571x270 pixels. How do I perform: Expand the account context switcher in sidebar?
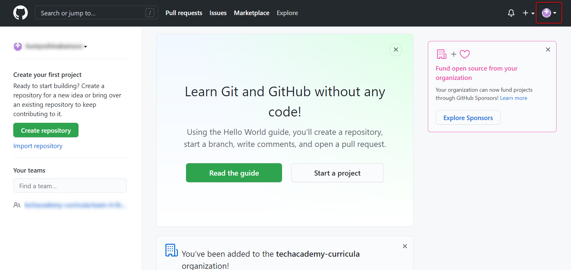point(50,46)
